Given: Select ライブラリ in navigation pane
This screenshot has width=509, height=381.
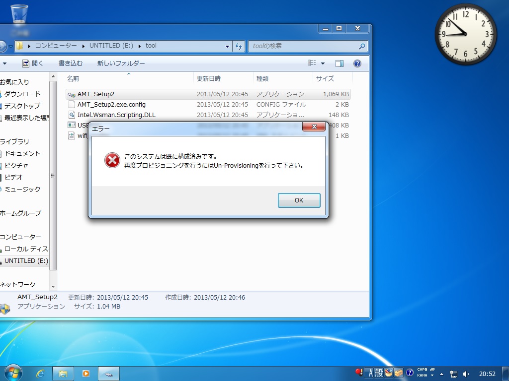Looking at the screenshot, I should click(x=14, y=141).
